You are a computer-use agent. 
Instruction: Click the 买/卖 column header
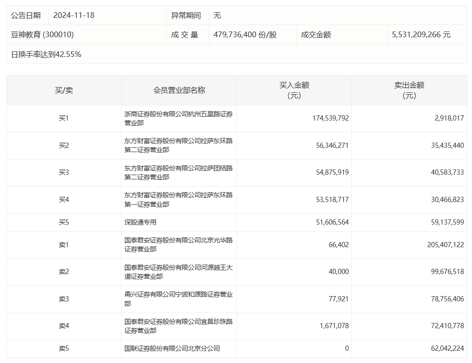pyautogui.click(x=64, y=90)
